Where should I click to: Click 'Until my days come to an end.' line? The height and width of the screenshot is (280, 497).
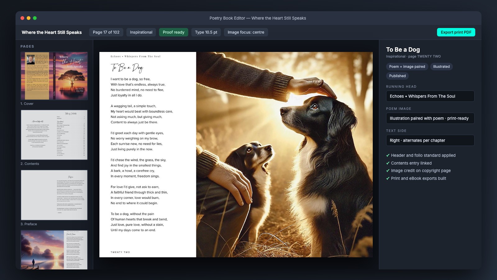pyautogui.click(x=133, y=230)
